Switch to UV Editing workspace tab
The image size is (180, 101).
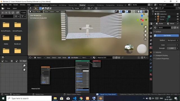[62, 5]
